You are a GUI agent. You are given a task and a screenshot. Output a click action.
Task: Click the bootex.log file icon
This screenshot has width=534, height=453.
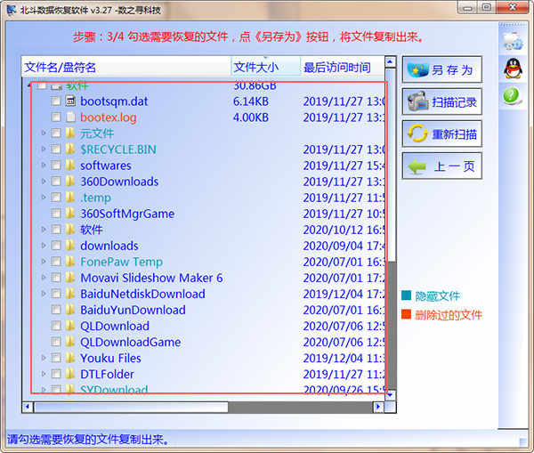[70, 117]
